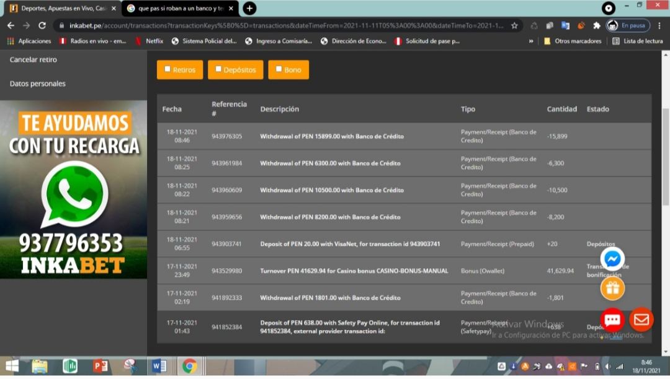Click the WhatsApp recharge help banner
This screenshot has width=670, height=379.
point(74,189)
